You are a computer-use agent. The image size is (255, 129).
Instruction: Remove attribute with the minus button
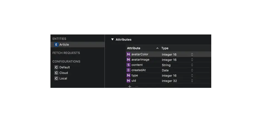click(137, 86)
